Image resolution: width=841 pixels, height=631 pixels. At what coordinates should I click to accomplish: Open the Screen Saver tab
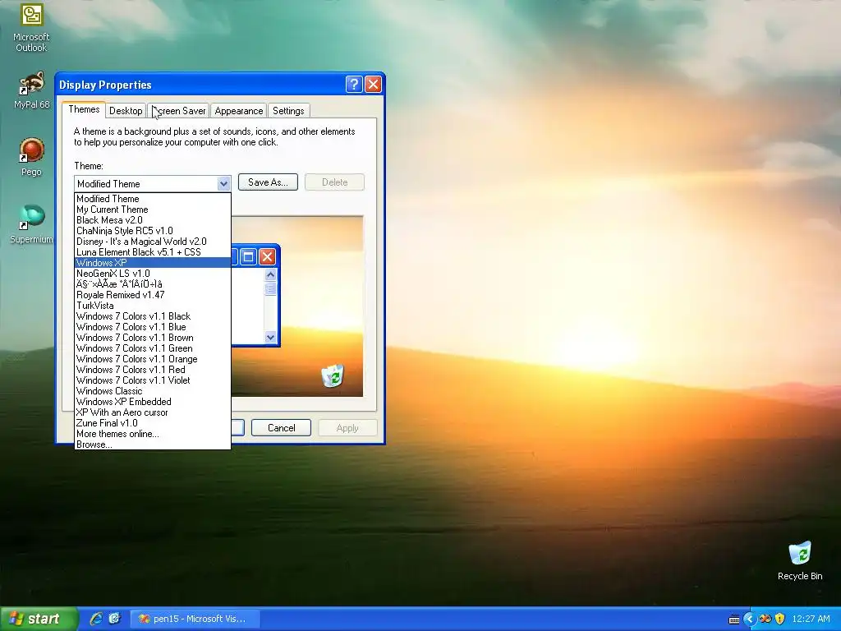tap(178, 111)
